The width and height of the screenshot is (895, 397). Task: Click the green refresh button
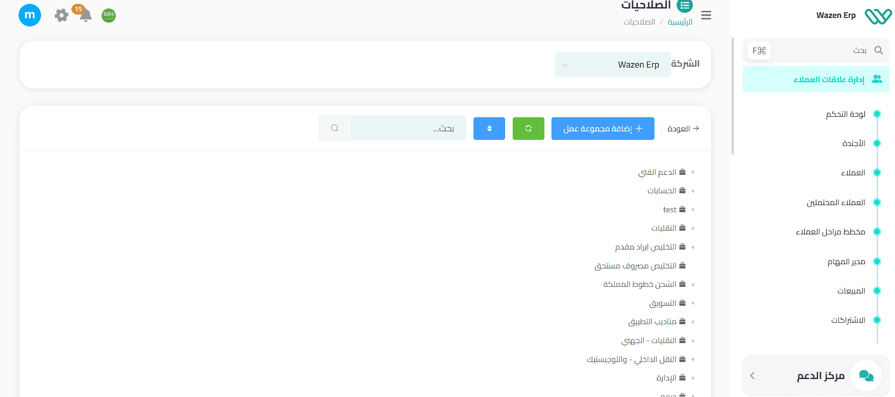point(528,129)
